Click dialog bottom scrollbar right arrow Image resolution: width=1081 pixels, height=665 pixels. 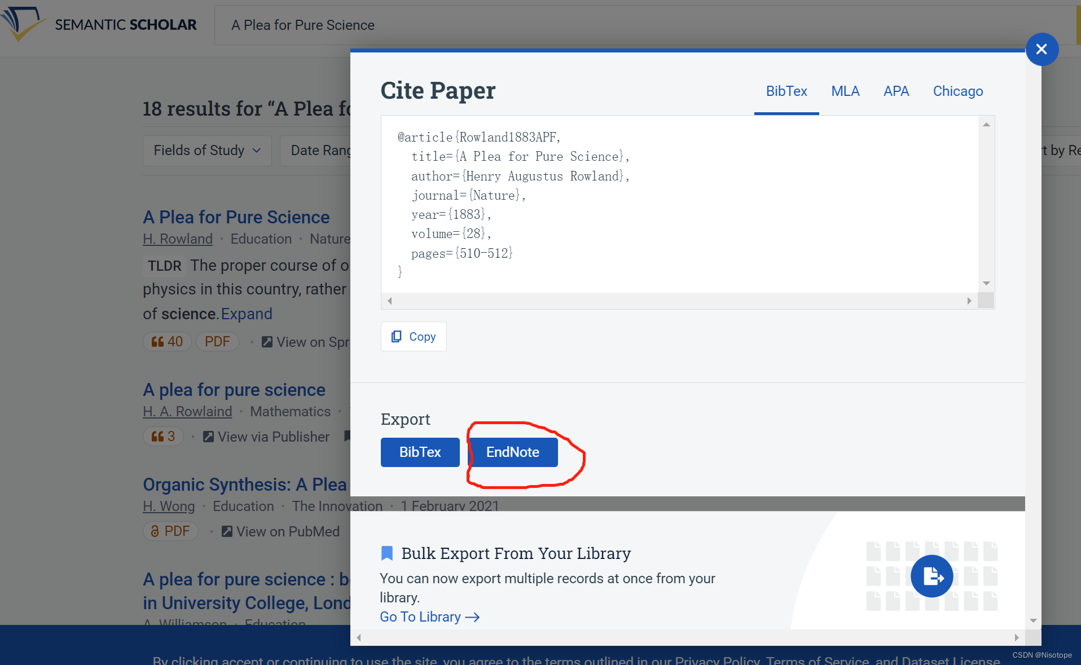point(1017,638)
